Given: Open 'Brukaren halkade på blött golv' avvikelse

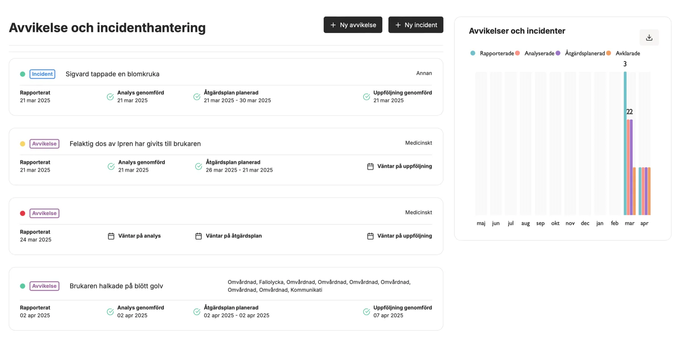Looking at the screenshot, I should coord(116,286).
